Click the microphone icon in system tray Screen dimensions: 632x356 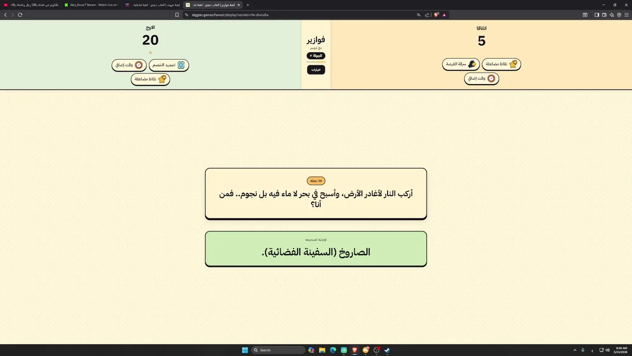point(583,350)
